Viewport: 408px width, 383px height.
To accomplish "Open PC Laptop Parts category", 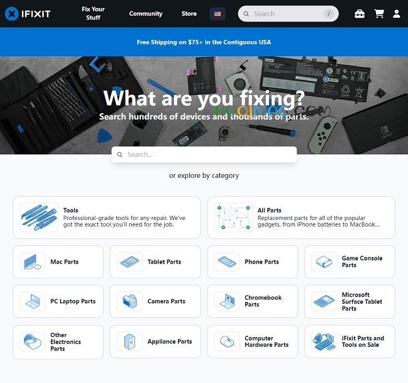I will [x=58, y=301].
